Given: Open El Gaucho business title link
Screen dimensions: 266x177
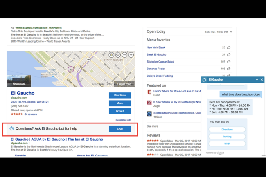Looking at the screenshot, I should point(23,93).
